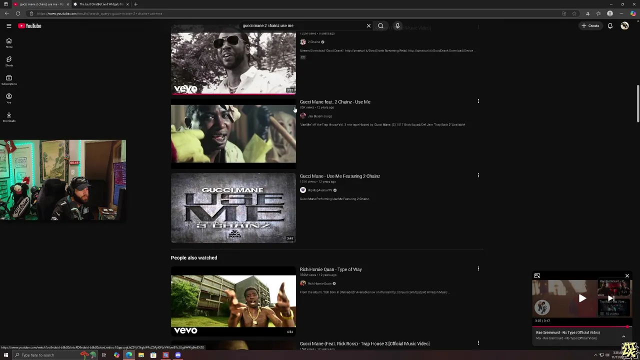Image resolution: width=640 pixels, height=360 pixels.
Task: Open Downloads in the left sidebar
Action: point(8,117)
